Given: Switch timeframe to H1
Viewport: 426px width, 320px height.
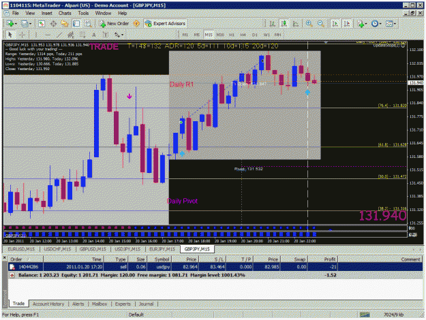Looking at the screenshot, I should click(232, 35).
